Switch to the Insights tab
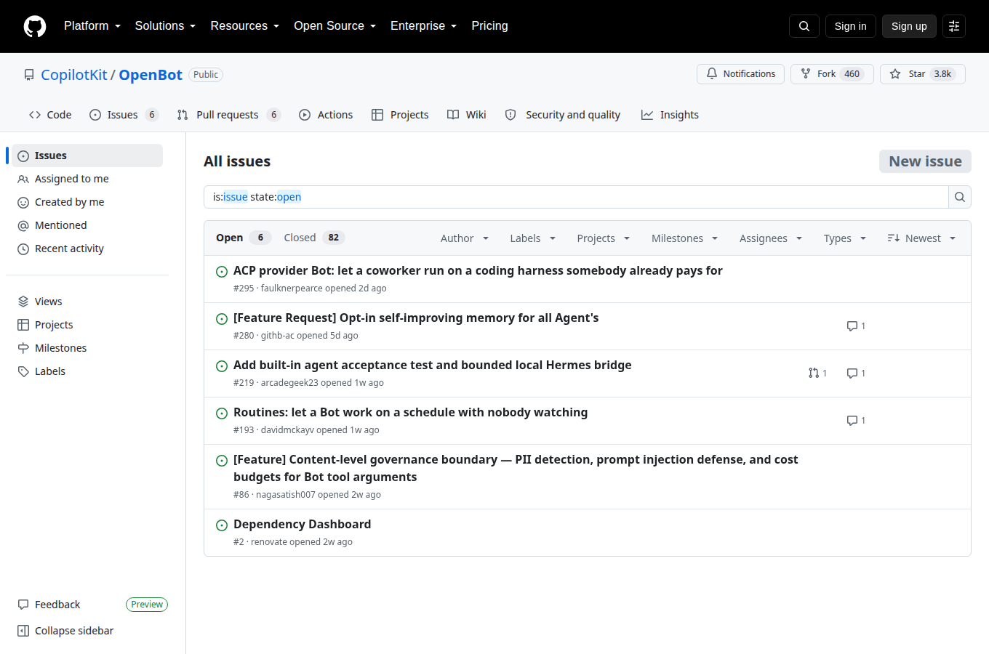 pyautogui.click(x=670, y=115)
